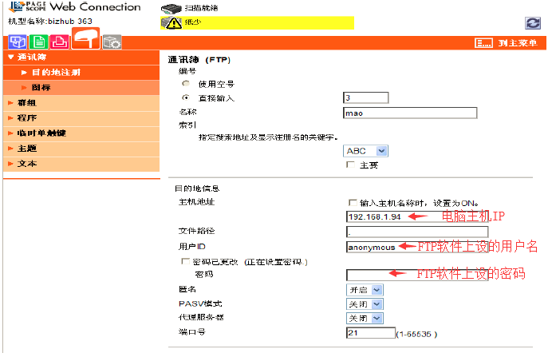Open the blue Information tab icon
Viewport: 552px width, 357px height.
[x=18, y=42]
